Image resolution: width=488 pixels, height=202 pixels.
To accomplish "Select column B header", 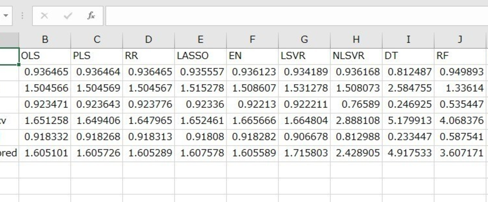I will (x=45, y=39).
